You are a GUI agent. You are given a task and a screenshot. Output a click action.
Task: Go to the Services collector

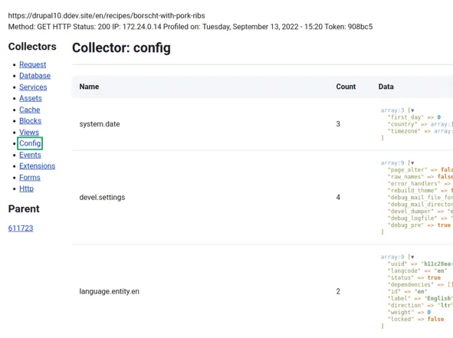click(33, 87)
